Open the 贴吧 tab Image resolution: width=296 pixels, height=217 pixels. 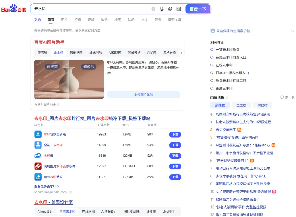tap(131, 20)
